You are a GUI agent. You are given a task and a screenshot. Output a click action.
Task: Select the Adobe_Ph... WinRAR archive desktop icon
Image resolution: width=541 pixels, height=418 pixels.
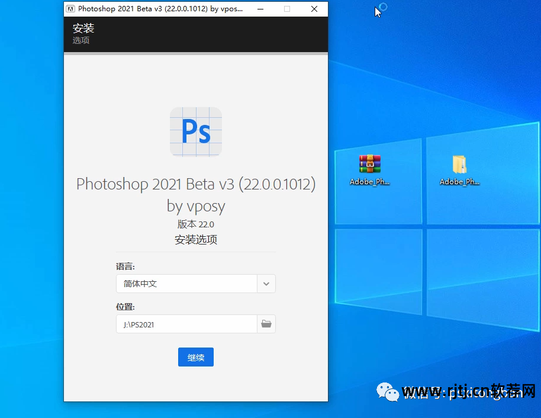tap(369, 170)
